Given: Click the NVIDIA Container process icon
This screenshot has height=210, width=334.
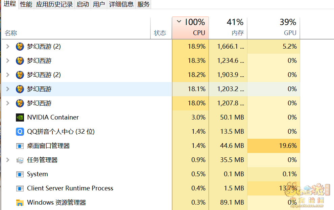Looking at the screenshot, I should coord(20,117).
